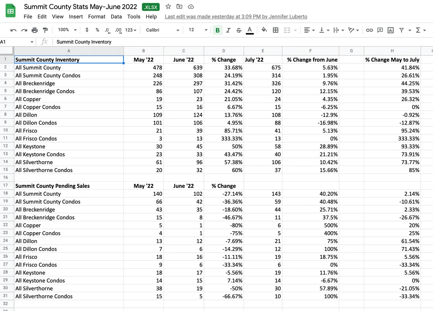Select cell 'All Frisco Condos' in row 11
Screen dimensions: 433x311
(69, 139)
